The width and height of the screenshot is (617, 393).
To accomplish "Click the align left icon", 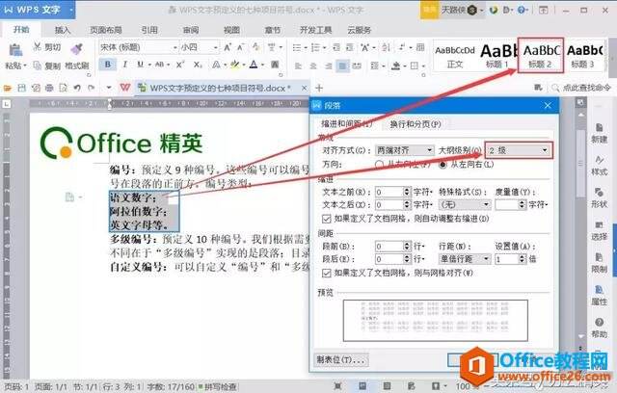I will (x=298, y=66).
